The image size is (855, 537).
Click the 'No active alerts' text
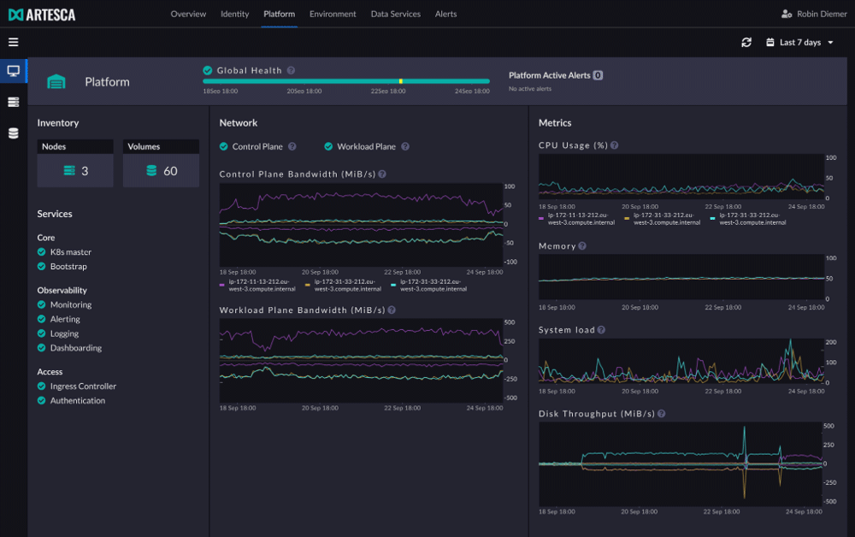click(530, 89)
